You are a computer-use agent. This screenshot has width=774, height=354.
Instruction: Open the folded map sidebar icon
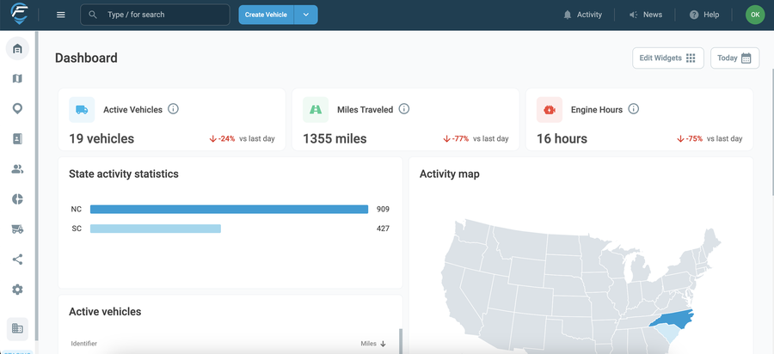(17, 78)
